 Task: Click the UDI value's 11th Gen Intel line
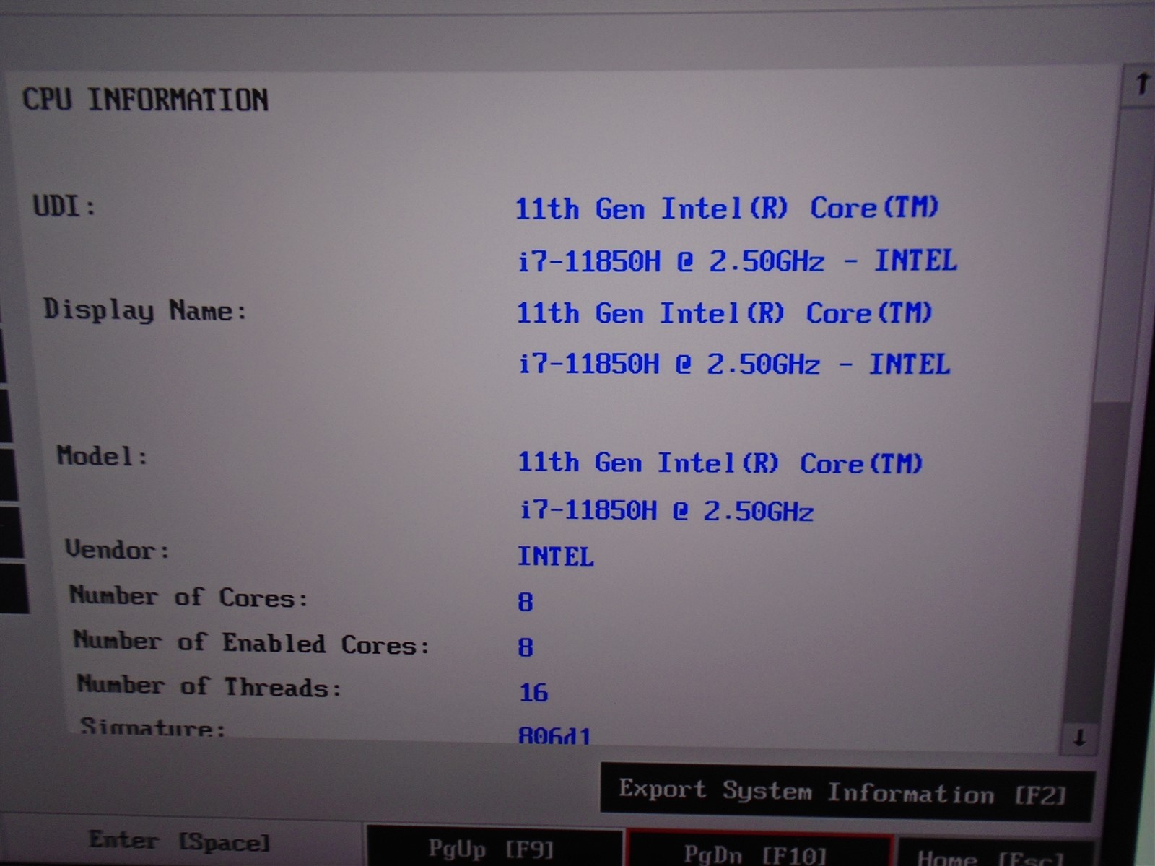[727, 209]
